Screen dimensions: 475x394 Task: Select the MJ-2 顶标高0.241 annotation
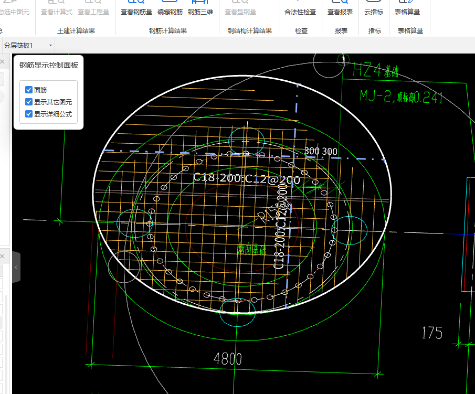[x=402, y=97]
